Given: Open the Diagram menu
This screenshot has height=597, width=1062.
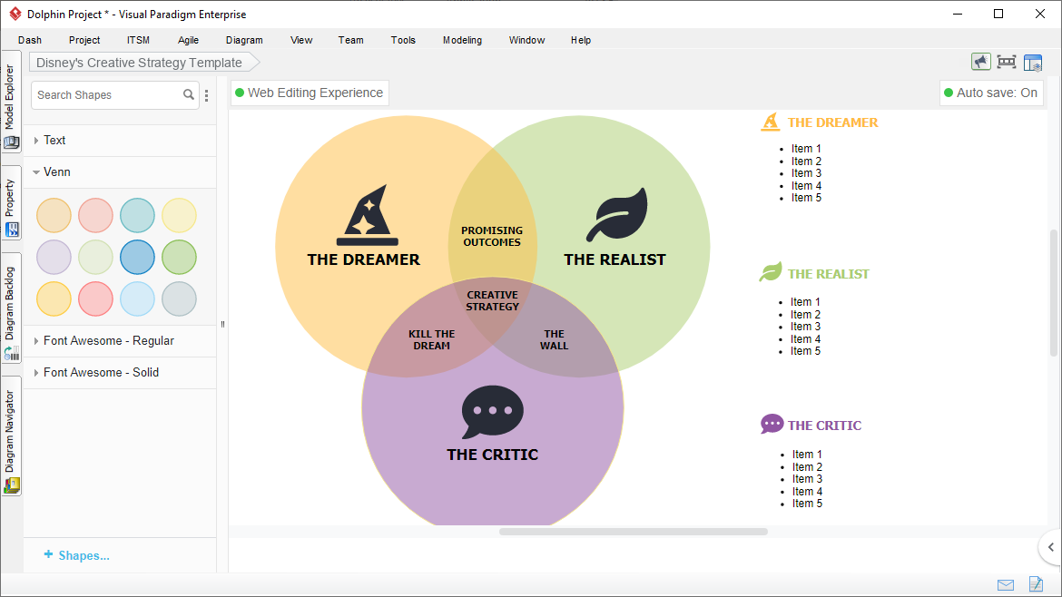Looking at the screenshot, I should tap(244, 40).
